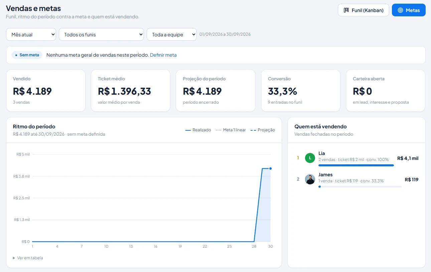
Task: Click the chart's end point at day 30
Action: pyautogui.click(x=270, y=168)
